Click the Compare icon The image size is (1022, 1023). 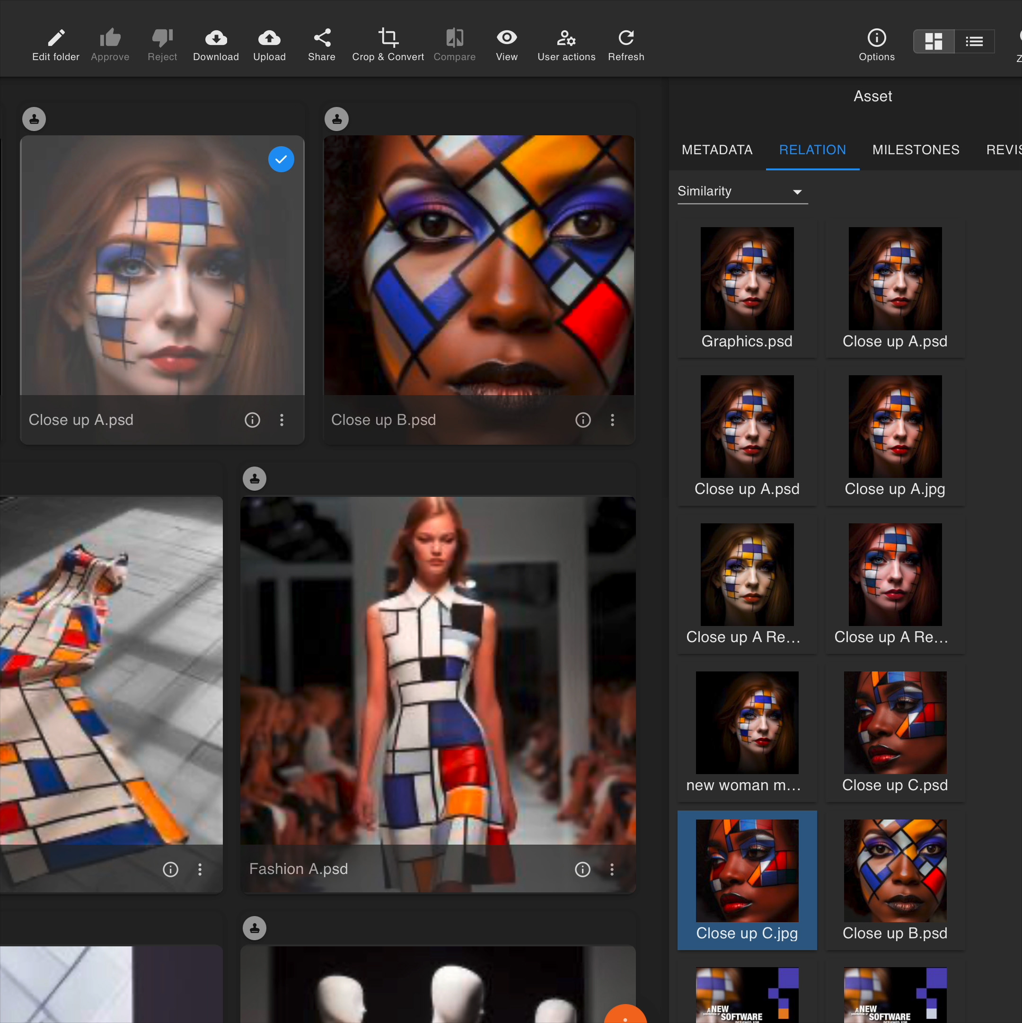click(x=454, y=38)
